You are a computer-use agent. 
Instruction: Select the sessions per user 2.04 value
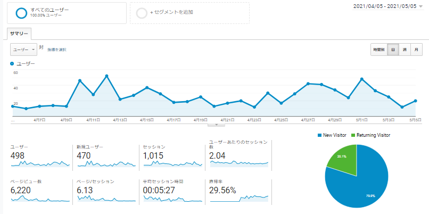coord(217,156)
